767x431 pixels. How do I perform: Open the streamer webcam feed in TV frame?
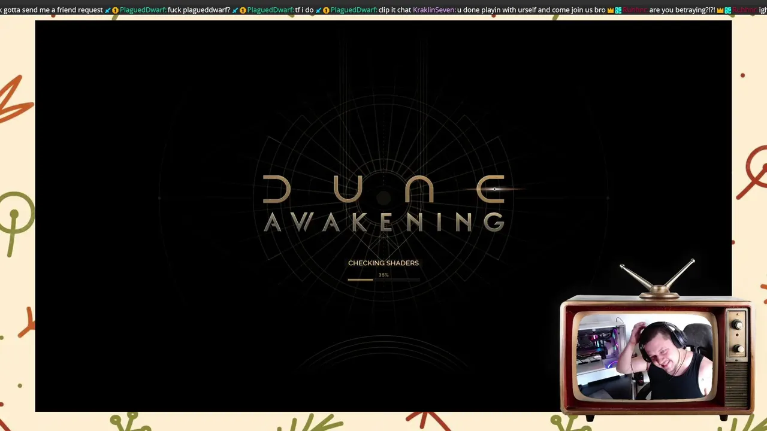[644, 357]
